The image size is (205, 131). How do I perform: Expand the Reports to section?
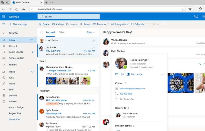coord(129,108)
